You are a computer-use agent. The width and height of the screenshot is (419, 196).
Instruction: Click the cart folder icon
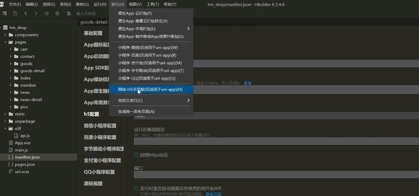click(16, 49)
